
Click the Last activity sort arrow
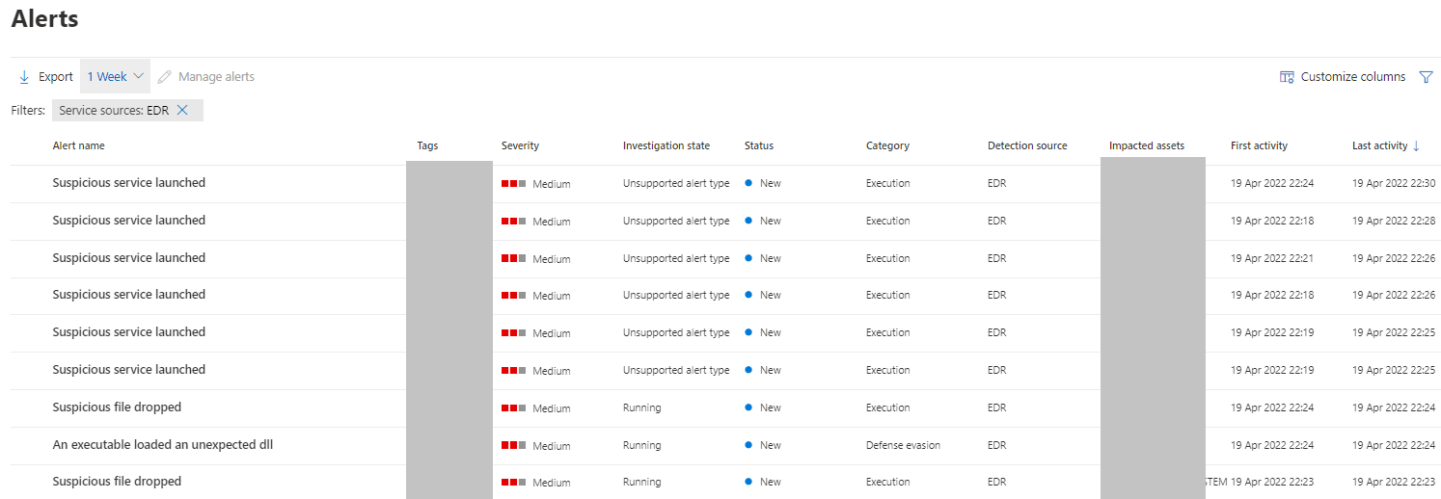[1416, 146]
